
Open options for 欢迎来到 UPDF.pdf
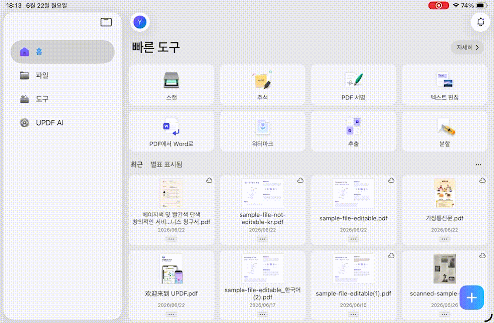pos(171,314)
